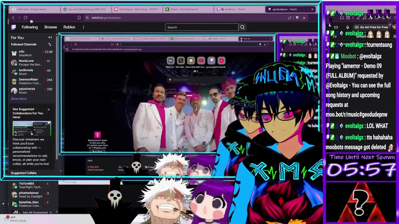Viewport: 399px width, 224px height.
Task: Open the red triangle rewards icon
Action: pyautogui.click(x=304, y=18)
